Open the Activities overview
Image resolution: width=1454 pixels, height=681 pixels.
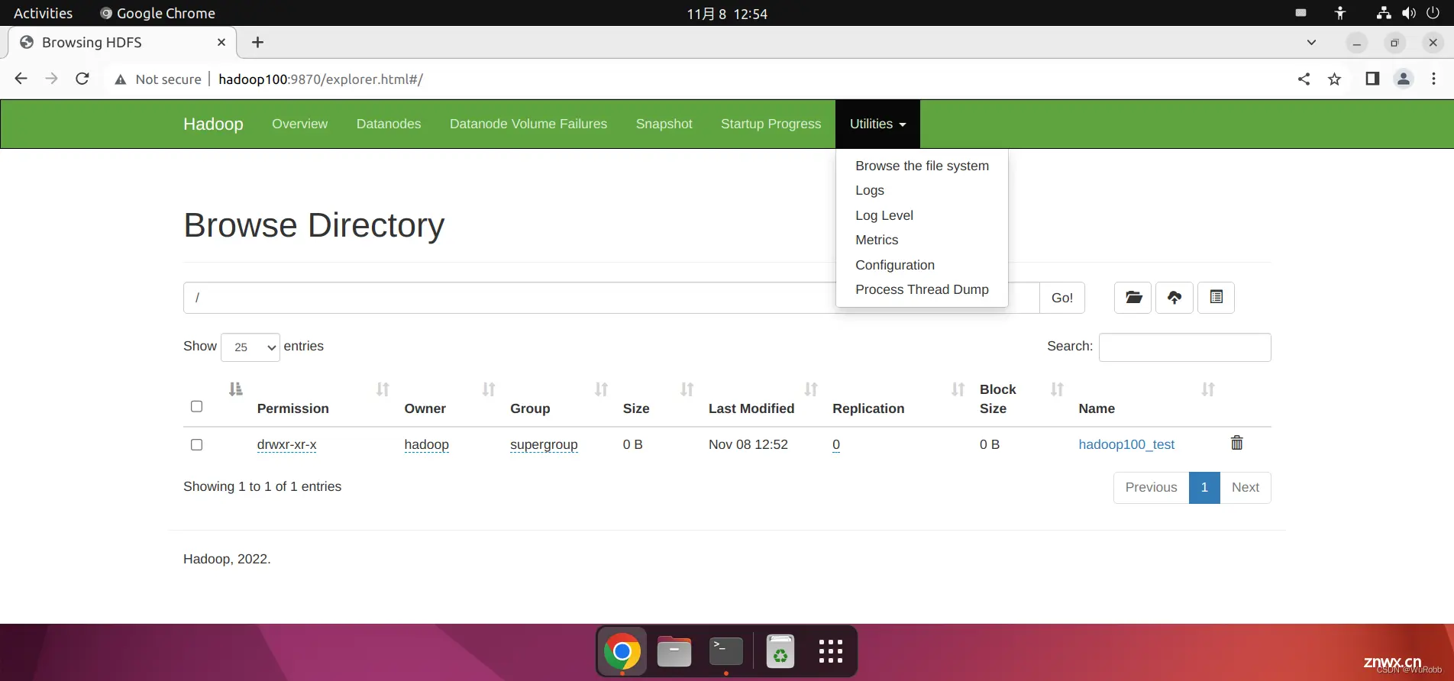click(x=44, y=13)
